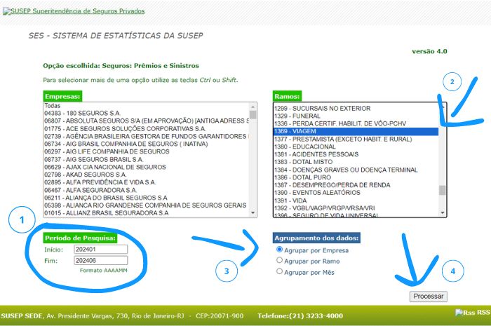
Task: Select '06629 - AJAX CIA NACIONAL DE SEGUROS'
Action: 146,167
